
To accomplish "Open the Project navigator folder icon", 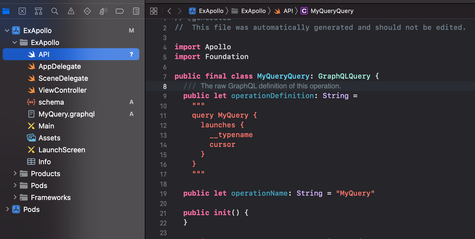I will [6, 11].
